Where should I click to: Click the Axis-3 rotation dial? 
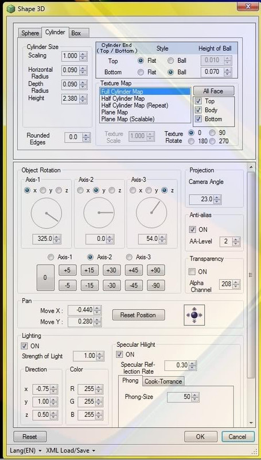pyautogui.click(x=151, y=213)
